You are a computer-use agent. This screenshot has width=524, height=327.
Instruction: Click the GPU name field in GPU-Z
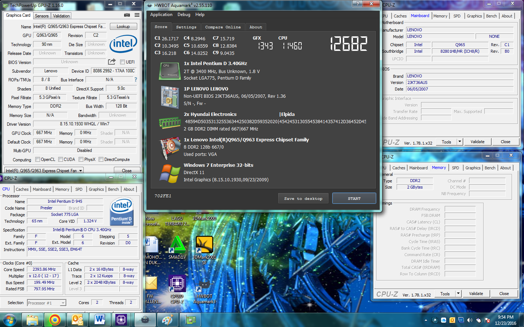point(70,27)
